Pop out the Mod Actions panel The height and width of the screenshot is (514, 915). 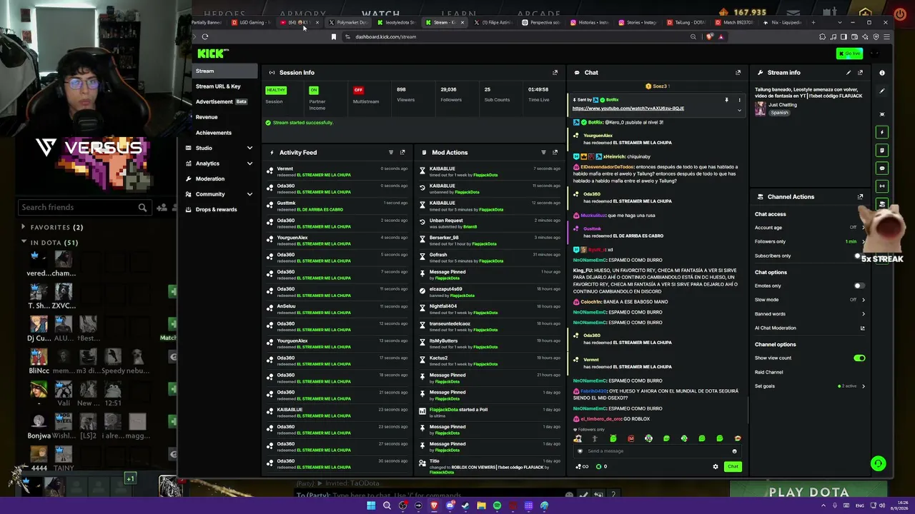pyautogui.click(x=555, y=152)
